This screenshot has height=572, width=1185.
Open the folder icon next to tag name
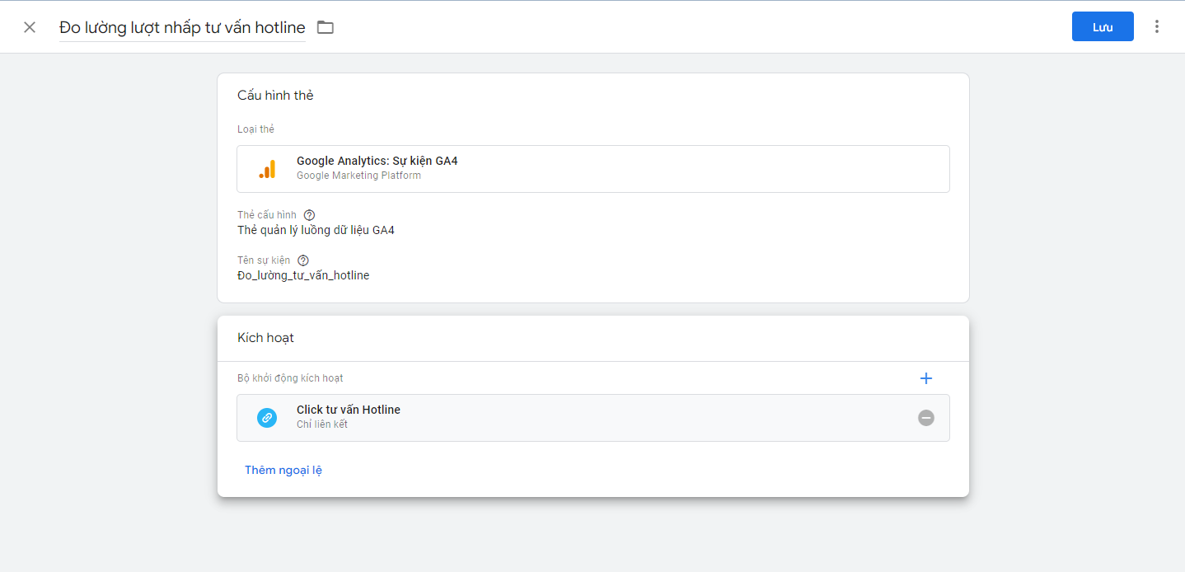click(x=326, y=27)
